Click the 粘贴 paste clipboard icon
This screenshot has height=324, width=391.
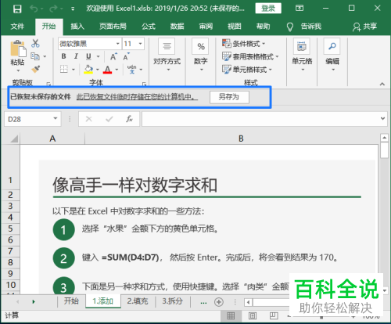tap(18, 49)
